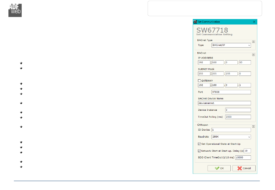Click the 'TimeOut Polling (ms)' label
Viewport: 275px width, 190px height.
coord(210,117)
